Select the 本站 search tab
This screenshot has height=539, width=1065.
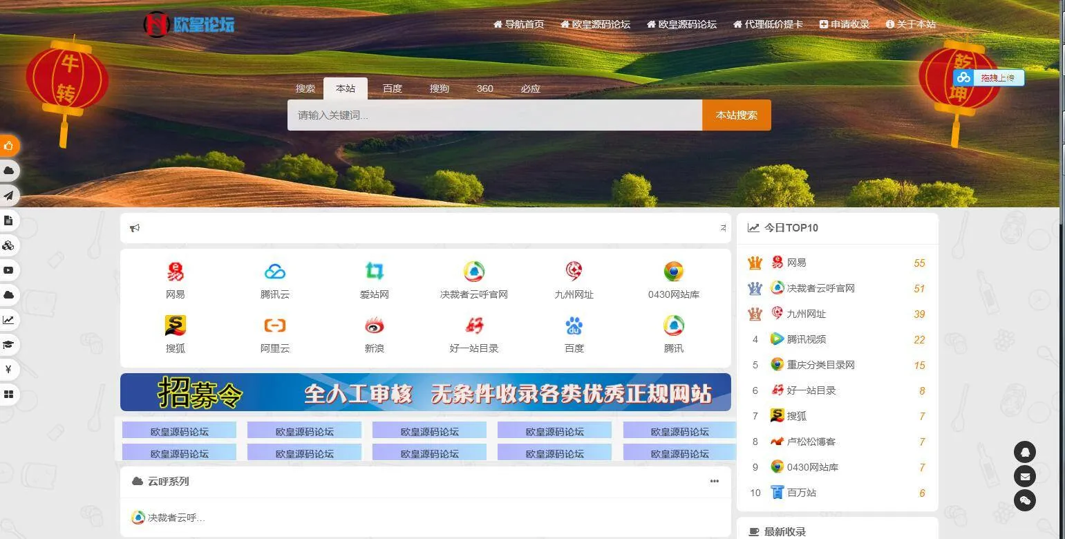[x=346, y=88]
